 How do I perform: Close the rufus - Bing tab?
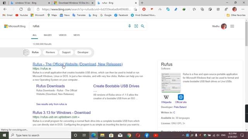136,3
